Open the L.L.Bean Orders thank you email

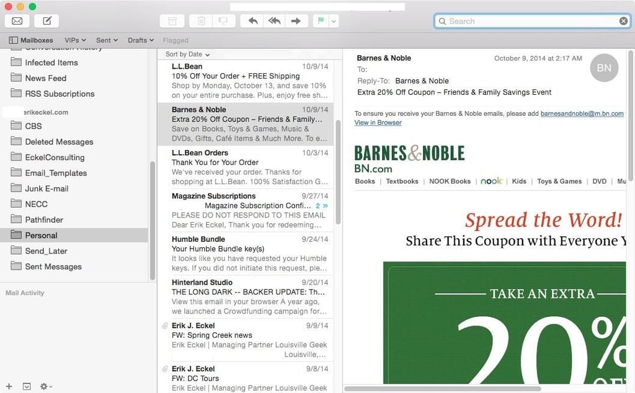pos(246,167)
